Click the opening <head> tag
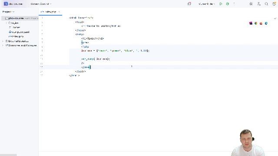278x156 pixels. tap(79, 22)
